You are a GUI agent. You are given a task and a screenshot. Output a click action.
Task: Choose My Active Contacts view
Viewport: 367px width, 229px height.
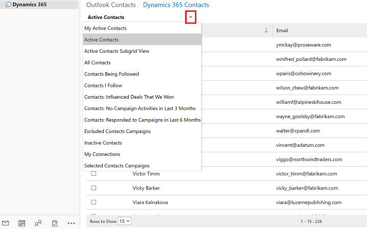pyautogui.click(x=142, y=28)
